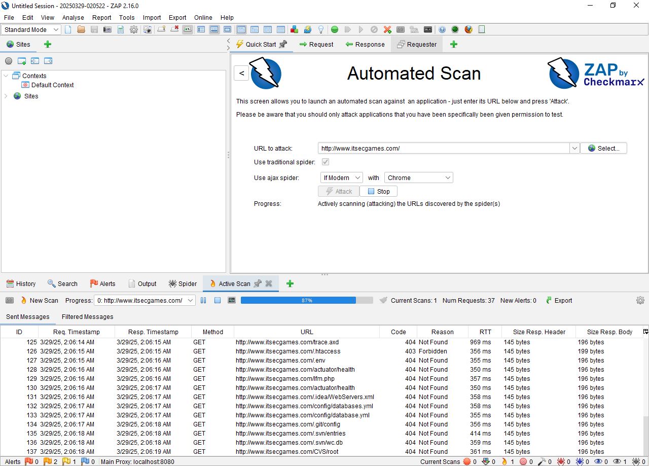Image resolution: width=649 pixels, height=466 pixels.
Task: Click the Firefox browser launch icon
Action: tap(468, 29)
